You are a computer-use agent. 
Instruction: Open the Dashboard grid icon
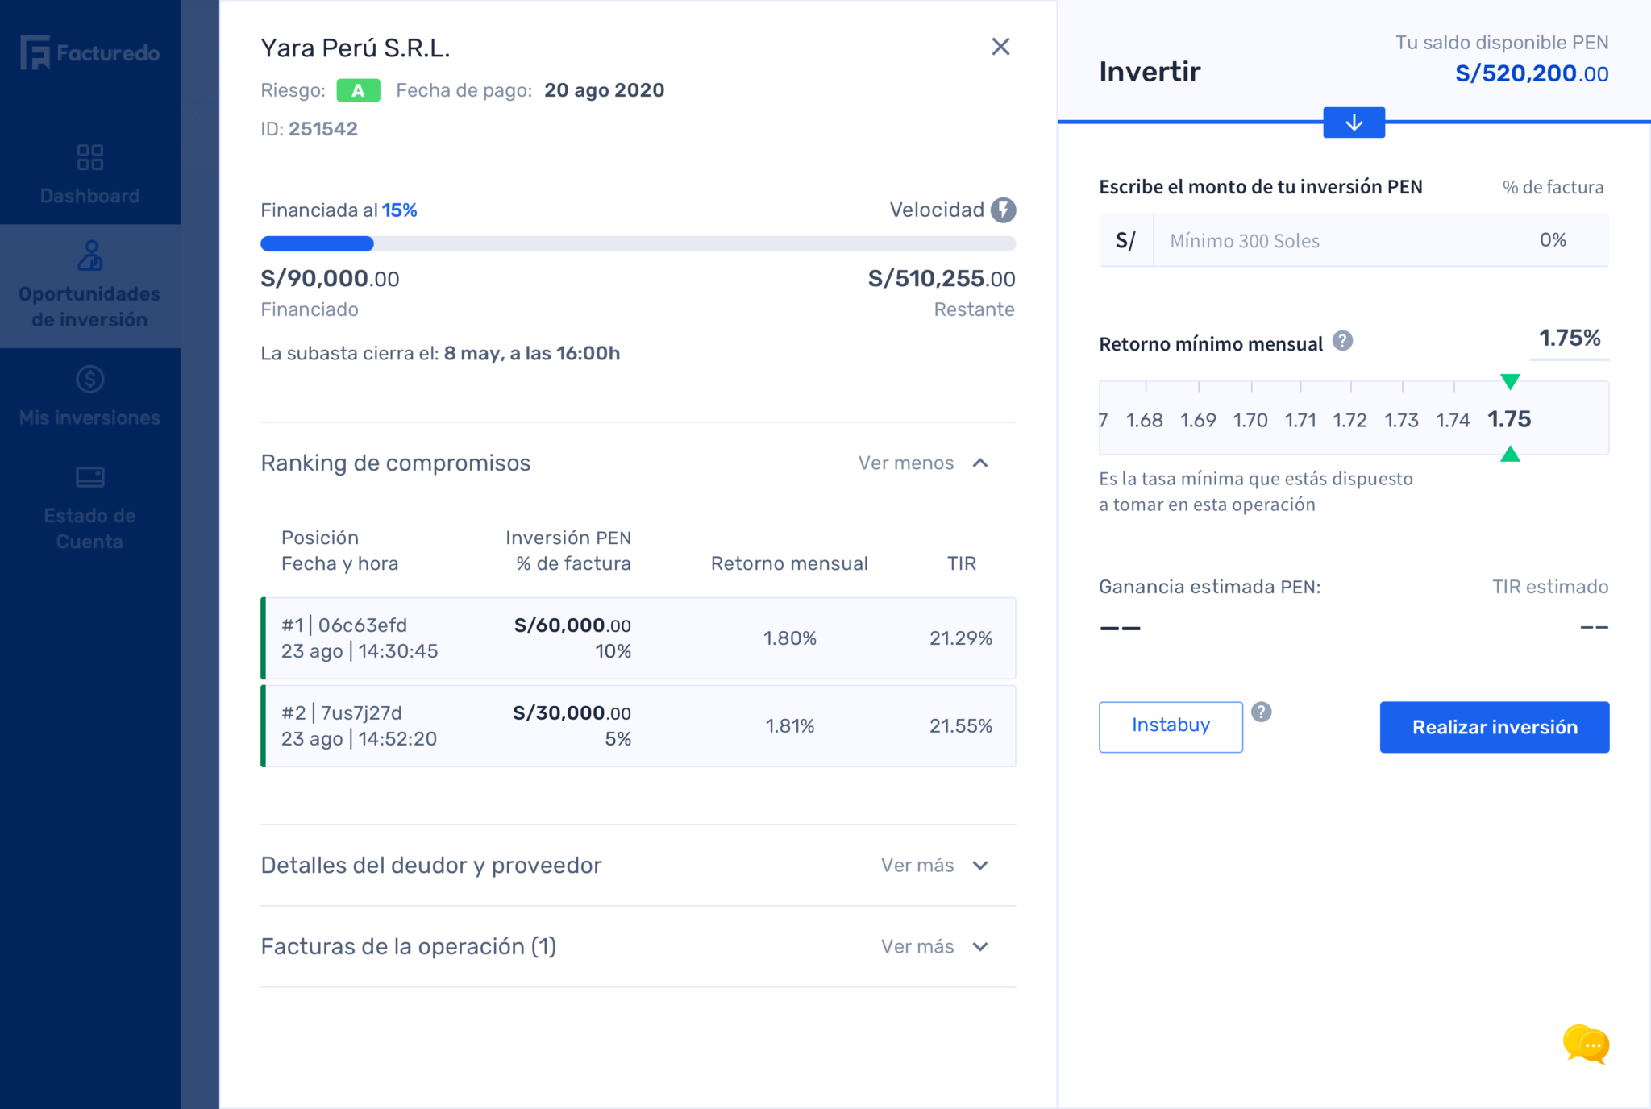tap(89, 157)
